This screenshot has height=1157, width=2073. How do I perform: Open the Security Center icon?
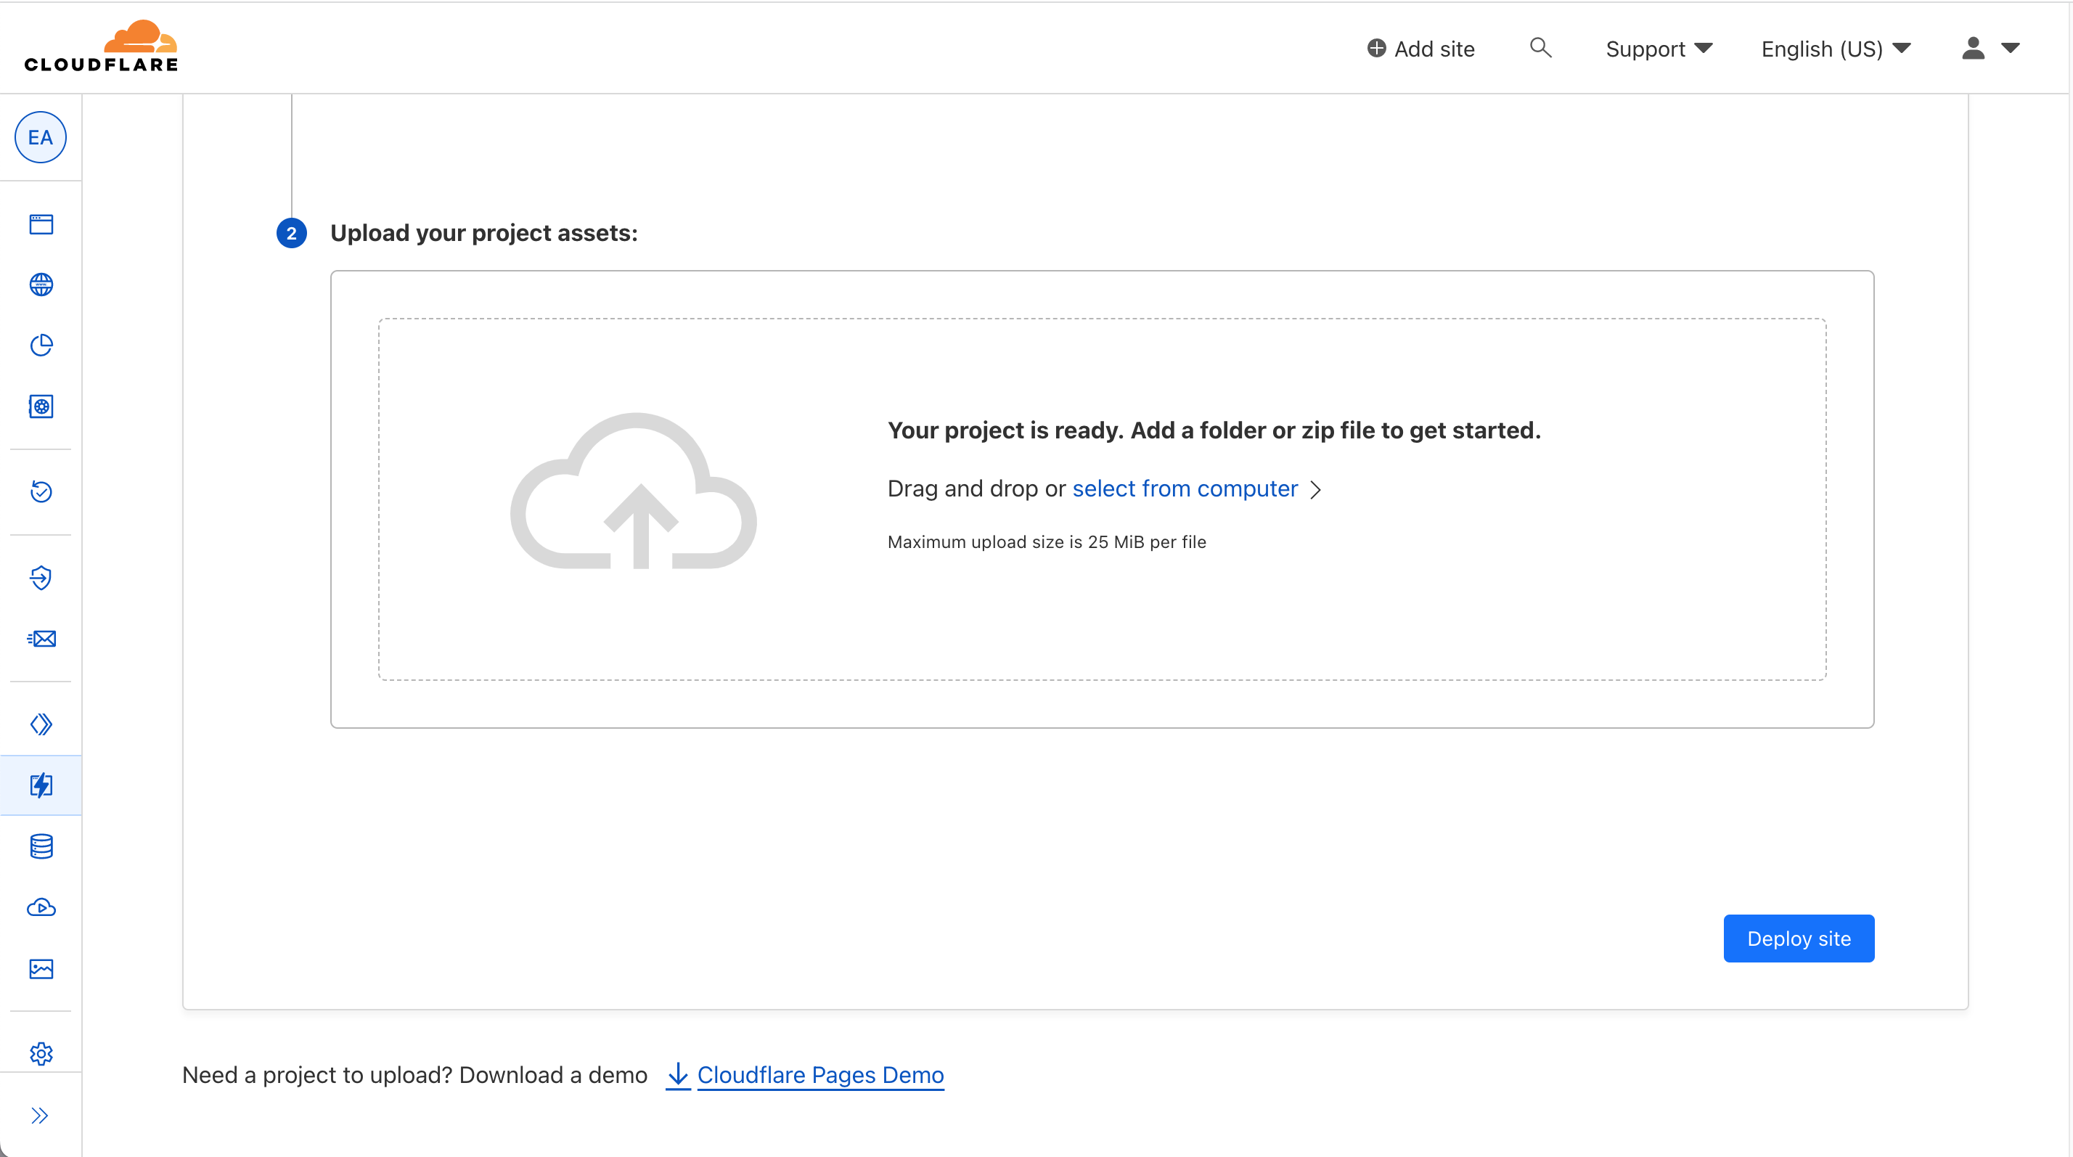click(41, 406)
